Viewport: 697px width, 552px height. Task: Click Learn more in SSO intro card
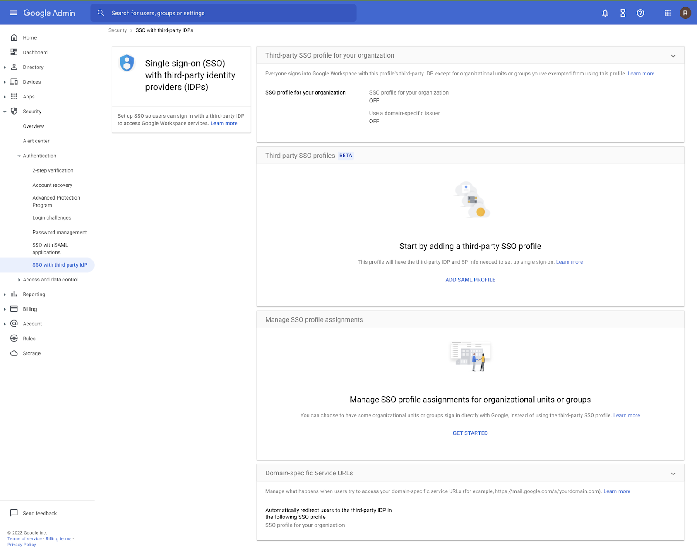224,123
